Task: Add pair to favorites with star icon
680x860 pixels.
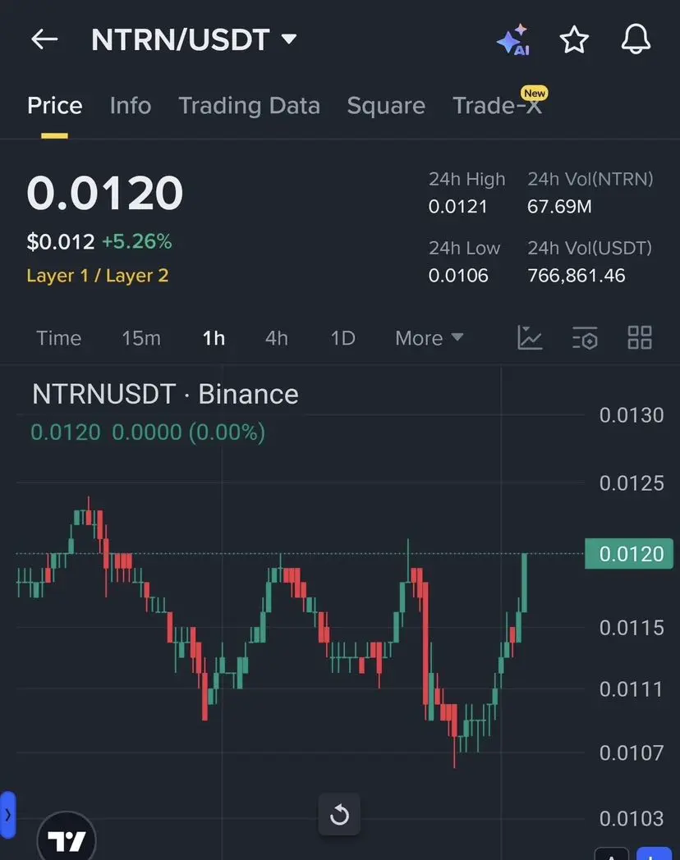Action: pyautogui.click(x=574, y=39)
